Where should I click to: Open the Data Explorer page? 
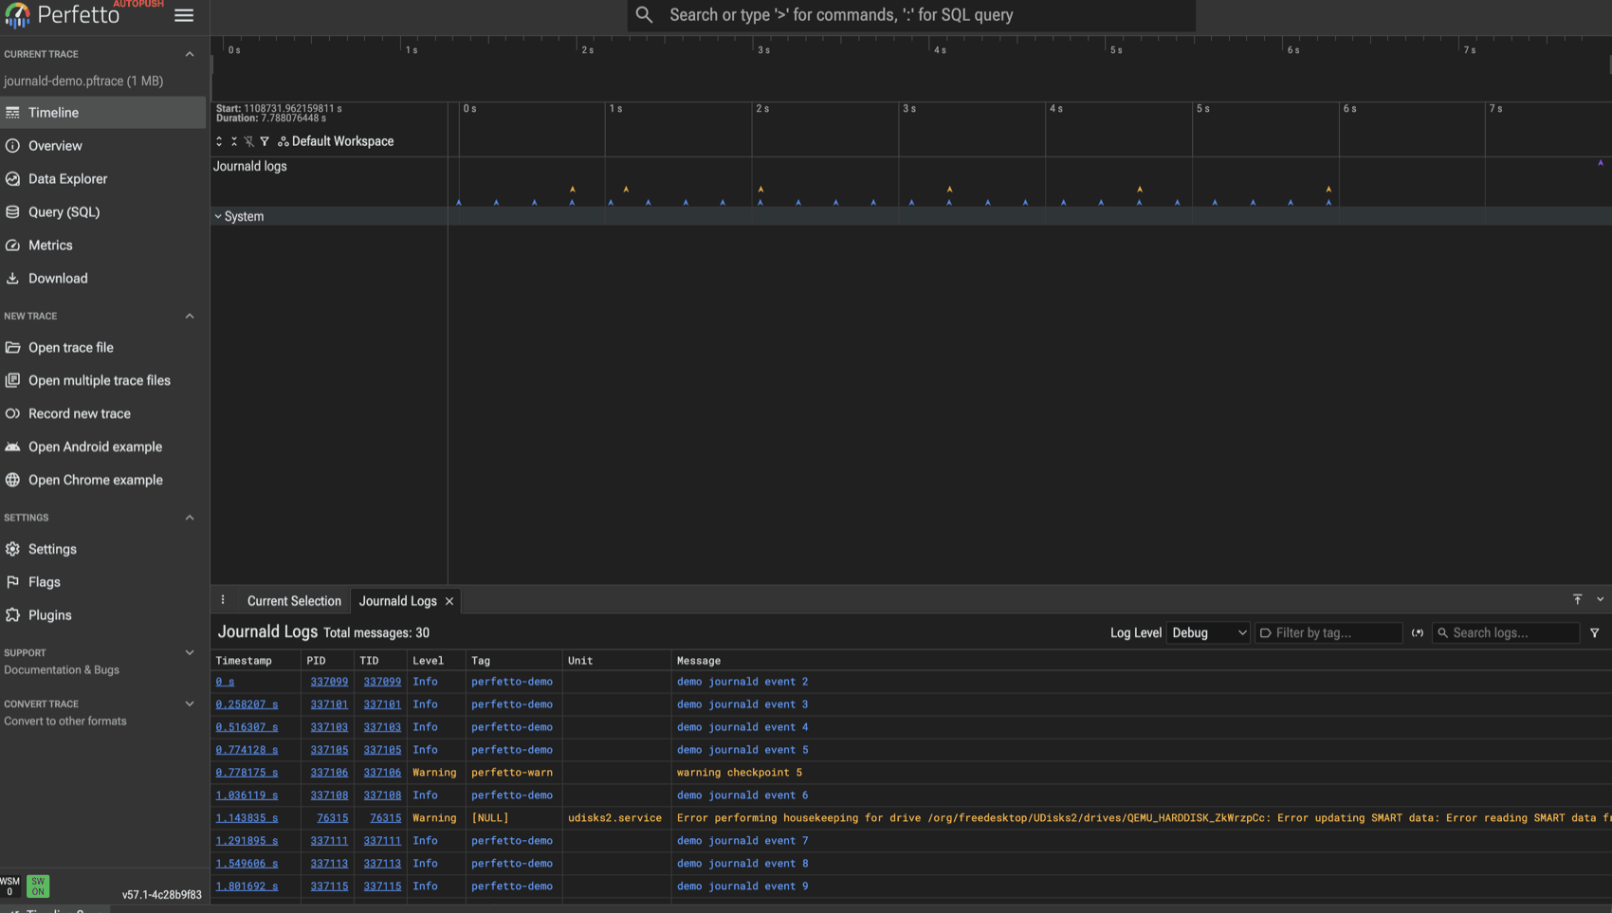(102, 179)
